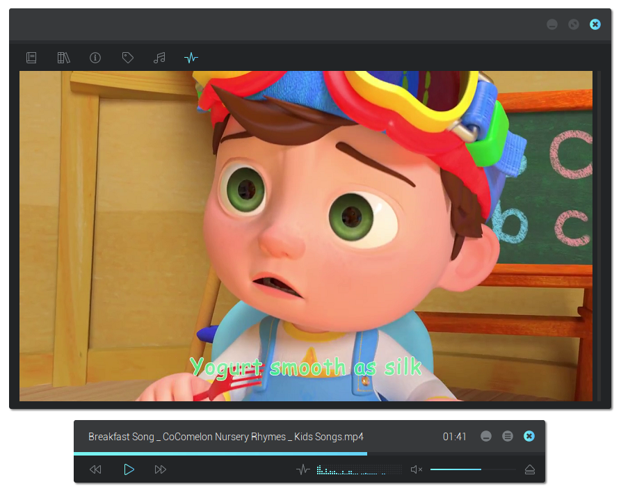
Task: Click the video frame showing 'Yogurt smooth as silk'
Action: coord(306,236)
